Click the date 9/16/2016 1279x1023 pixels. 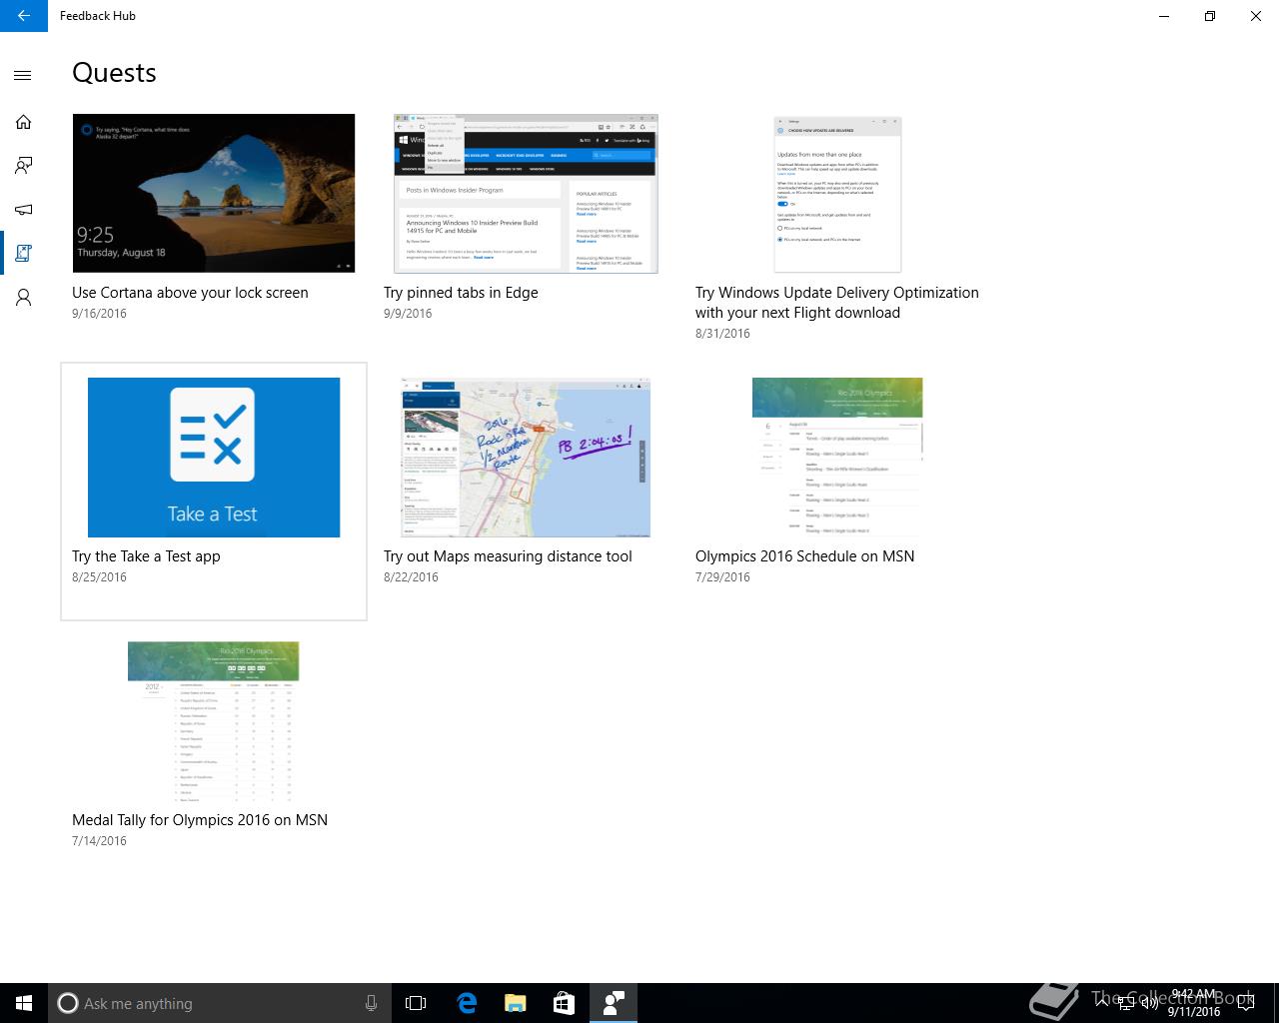click(99, 314)
